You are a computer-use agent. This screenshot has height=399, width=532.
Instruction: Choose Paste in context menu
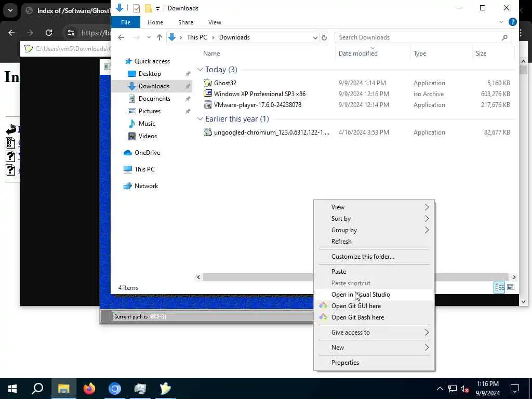374,271
